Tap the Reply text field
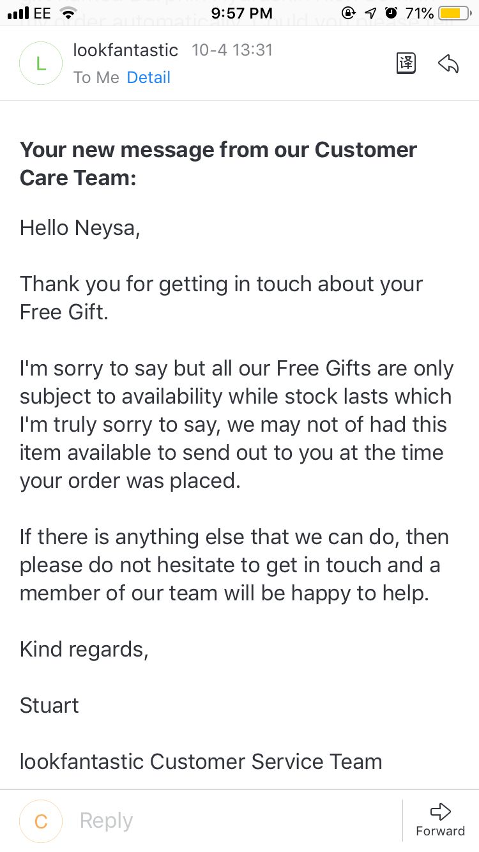This screenshot has height=852, width=479. [x=230, y=821]
